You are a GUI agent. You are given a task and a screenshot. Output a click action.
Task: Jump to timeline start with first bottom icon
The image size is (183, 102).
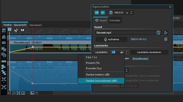click(9, 93)
